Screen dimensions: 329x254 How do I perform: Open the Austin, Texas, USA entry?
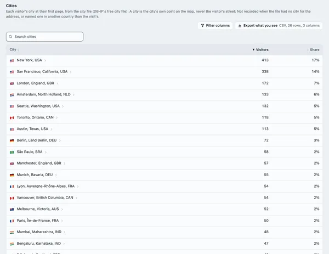point(32,129)
